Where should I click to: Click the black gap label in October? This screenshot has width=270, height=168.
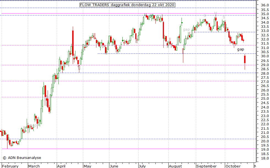(x=241, y=49)
